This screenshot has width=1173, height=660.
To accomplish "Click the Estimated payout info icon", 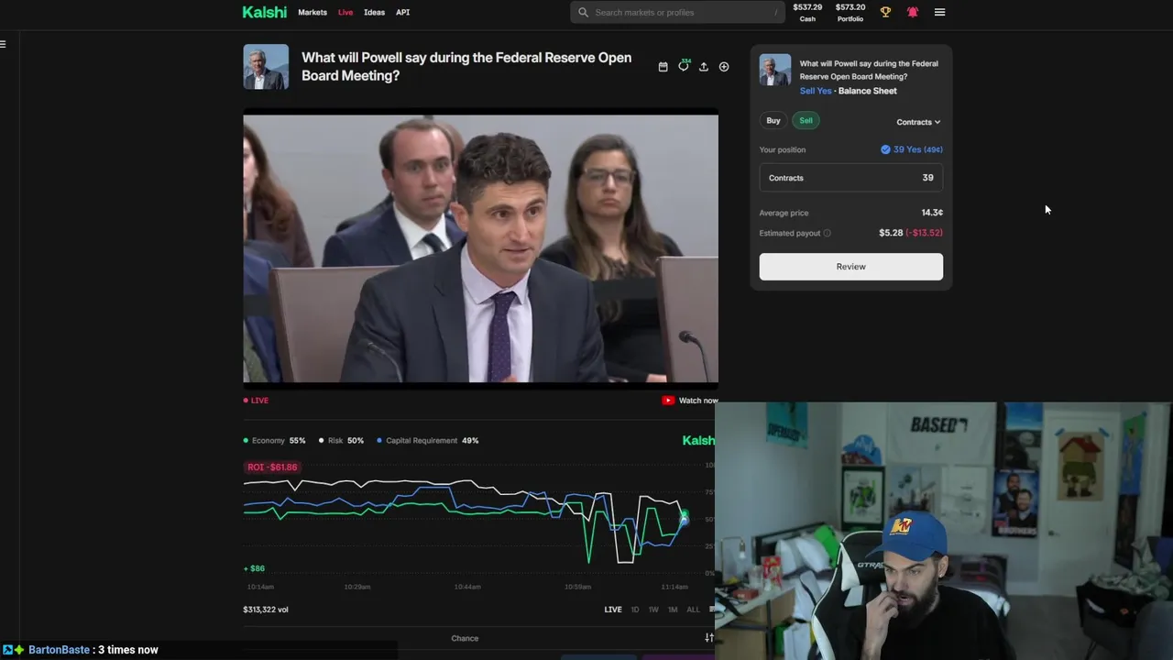I will [827, 233].
